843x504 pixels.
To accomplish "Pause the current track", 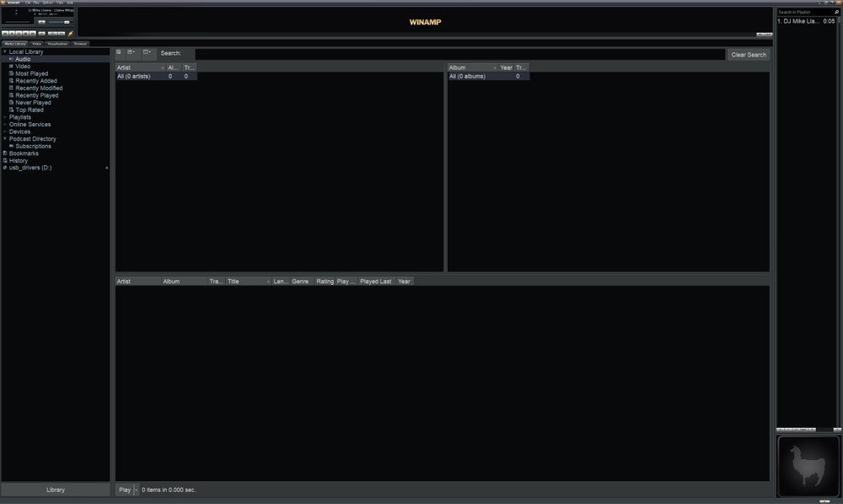I will (19, 34).
